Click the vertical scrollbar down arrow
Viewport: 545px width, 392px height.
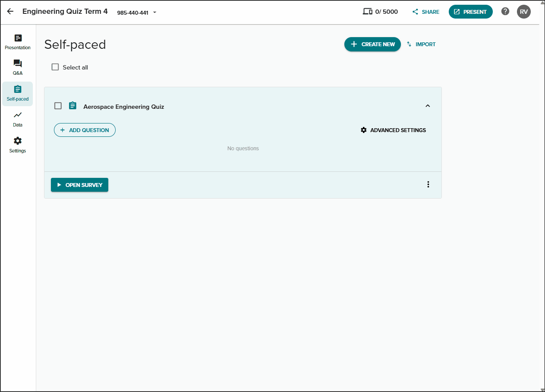pyautogui.click(x=542, y=389)
